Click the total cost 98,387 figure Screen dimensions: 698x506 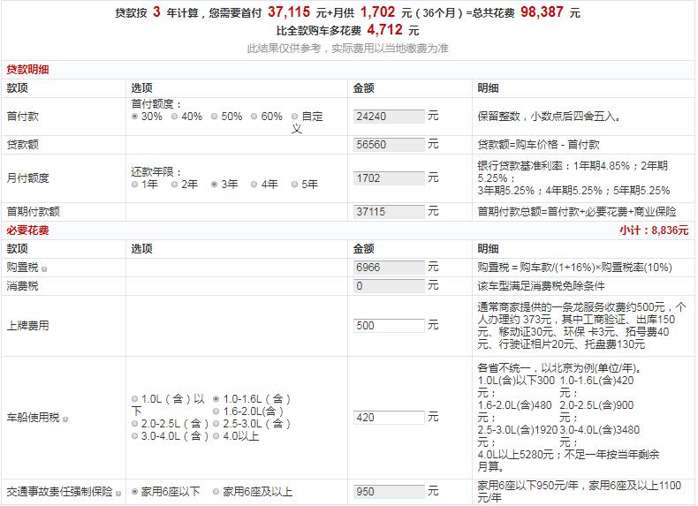(542, 12)
